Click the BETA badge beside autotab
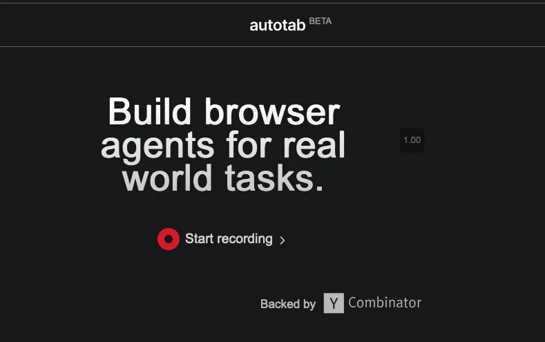This screenshot has width=545, height=342. tap(320, 21)
